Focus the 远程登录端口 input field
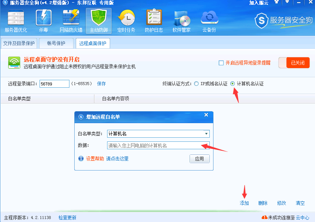This screenshot has height=222, width=315. point(54,84)
